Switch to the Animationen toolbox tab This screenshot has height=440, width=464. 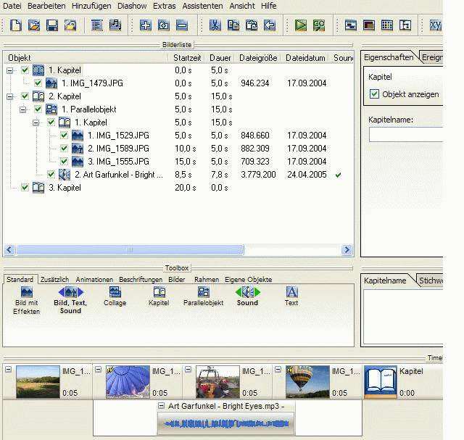pos(94,279)
